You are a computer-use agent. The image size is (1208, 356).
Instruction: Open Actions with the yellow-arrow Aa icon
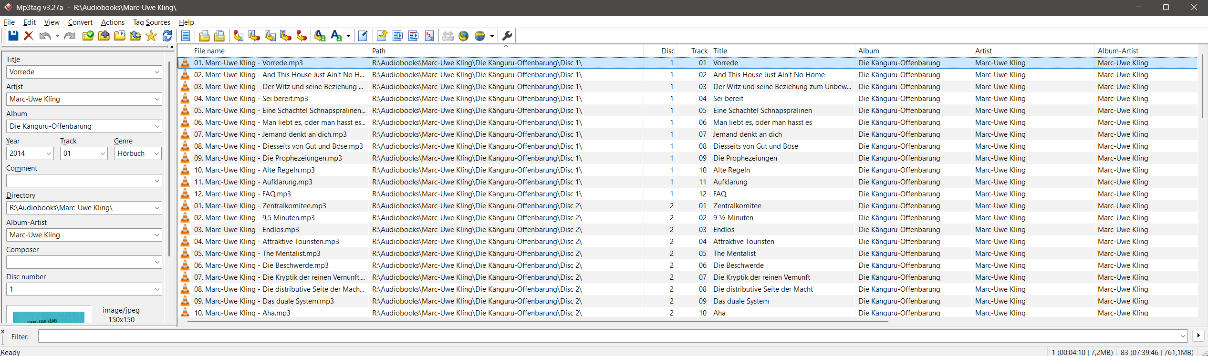[320, 36]
